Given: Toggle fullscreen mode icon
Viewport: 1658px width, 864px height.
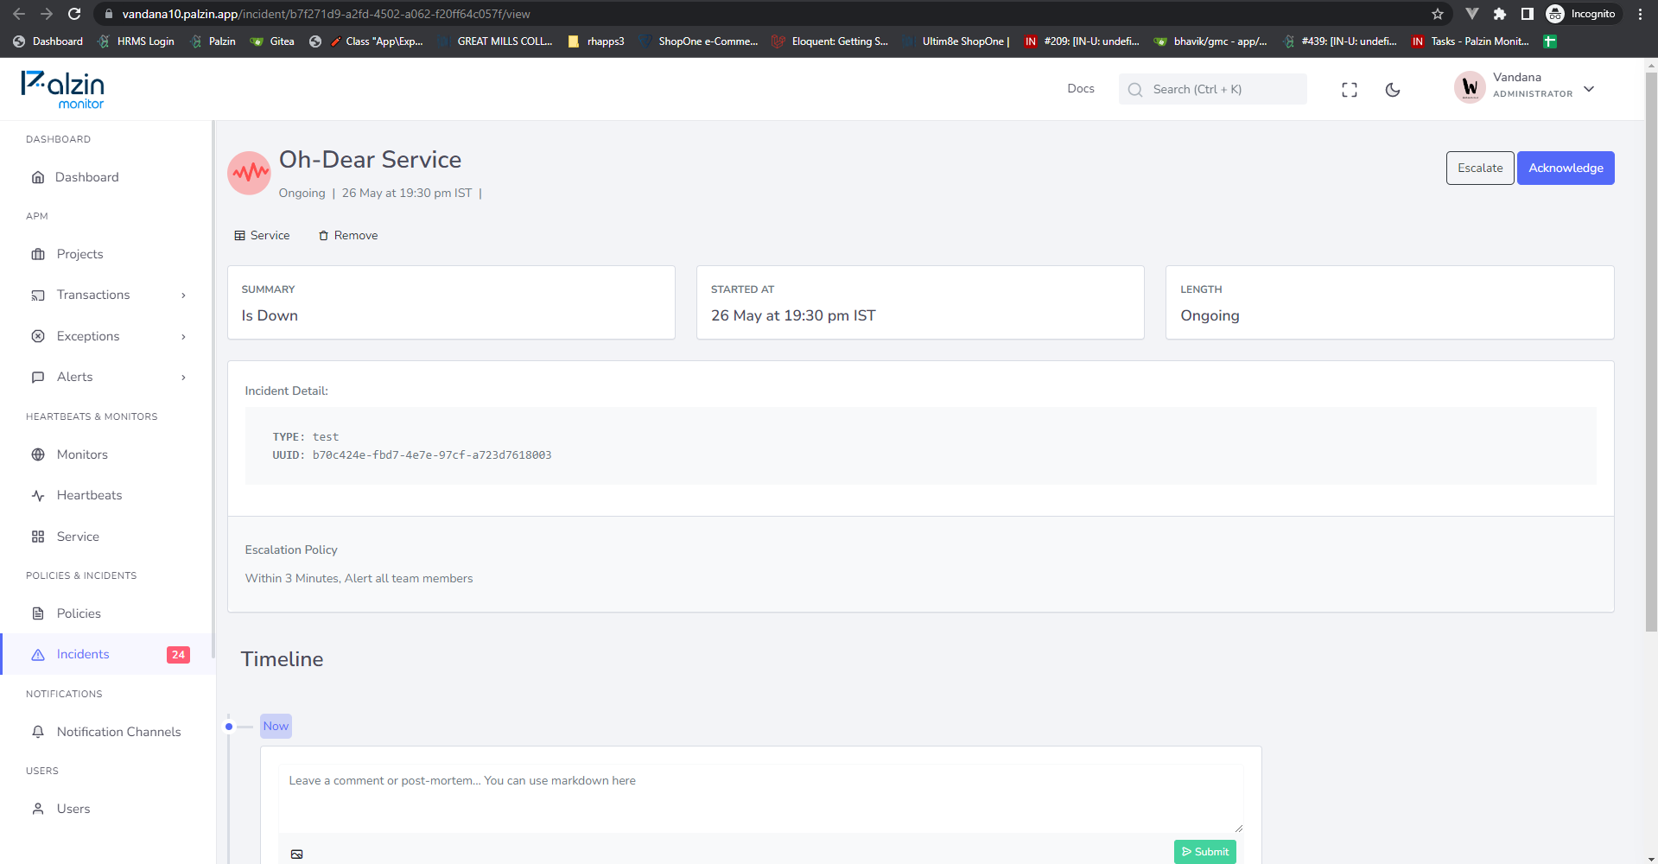Looking at the screenshot, I should (1350, 90).
